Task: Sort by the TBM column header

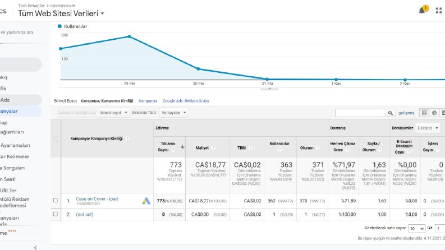Action: 241,147
